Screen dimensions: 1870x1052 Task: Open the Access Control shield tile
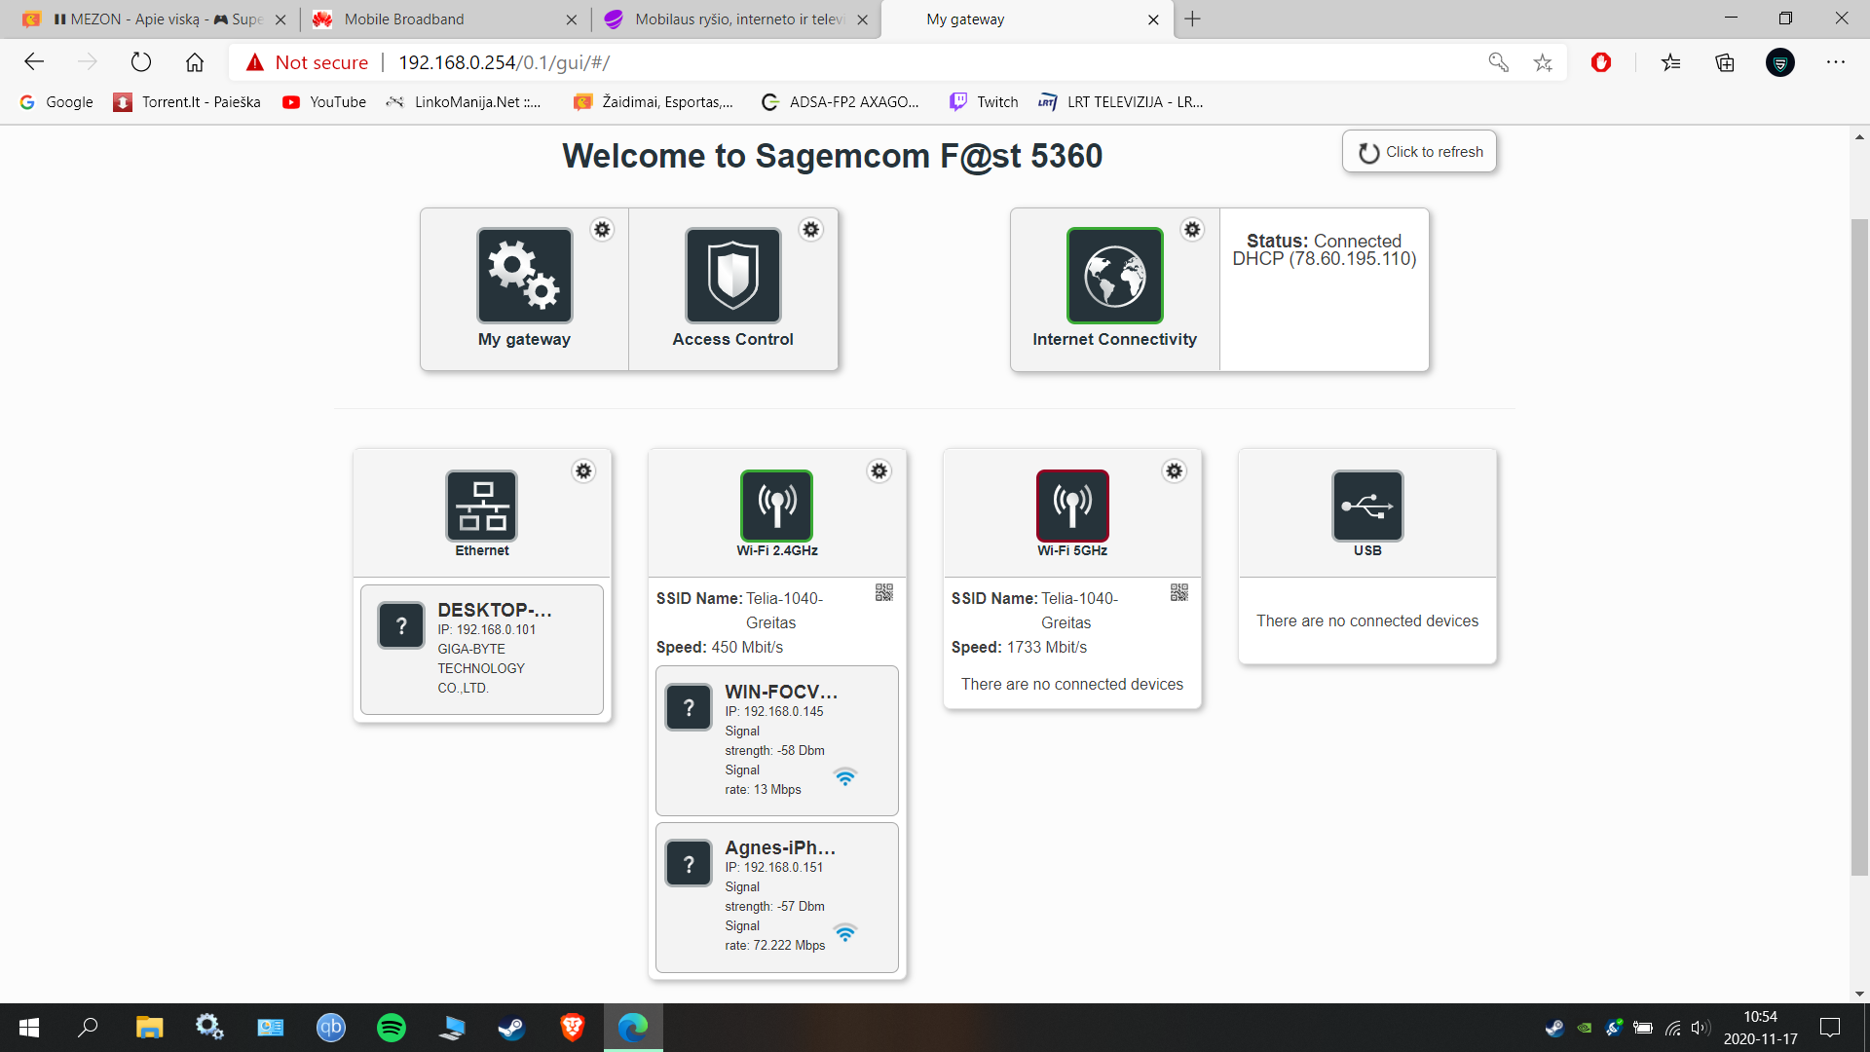point(732,276)
